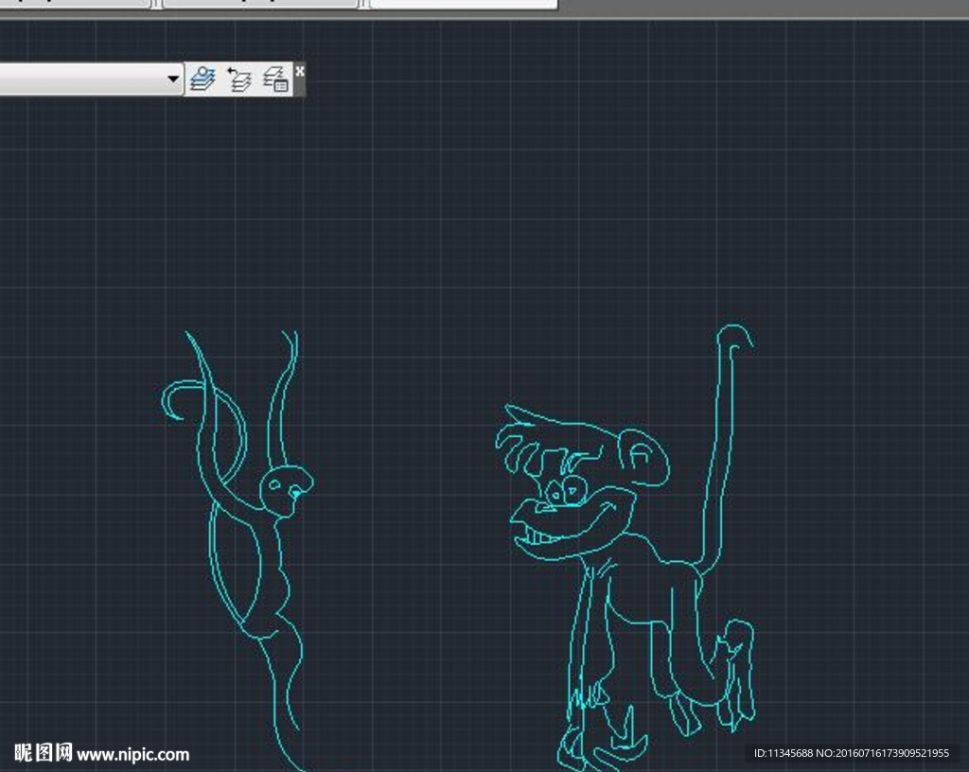Click the cartoon monkey's eyes

(x=566, y=490)
